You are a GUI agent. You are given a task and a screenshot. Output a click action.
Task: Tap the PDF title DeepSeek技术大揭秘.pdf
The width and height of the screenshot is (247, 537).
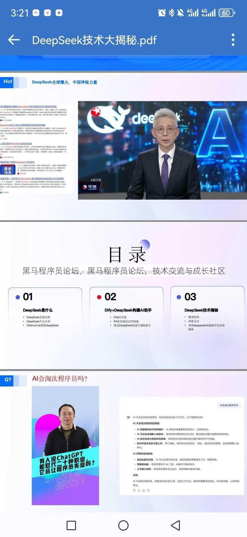tap(94, 40)
